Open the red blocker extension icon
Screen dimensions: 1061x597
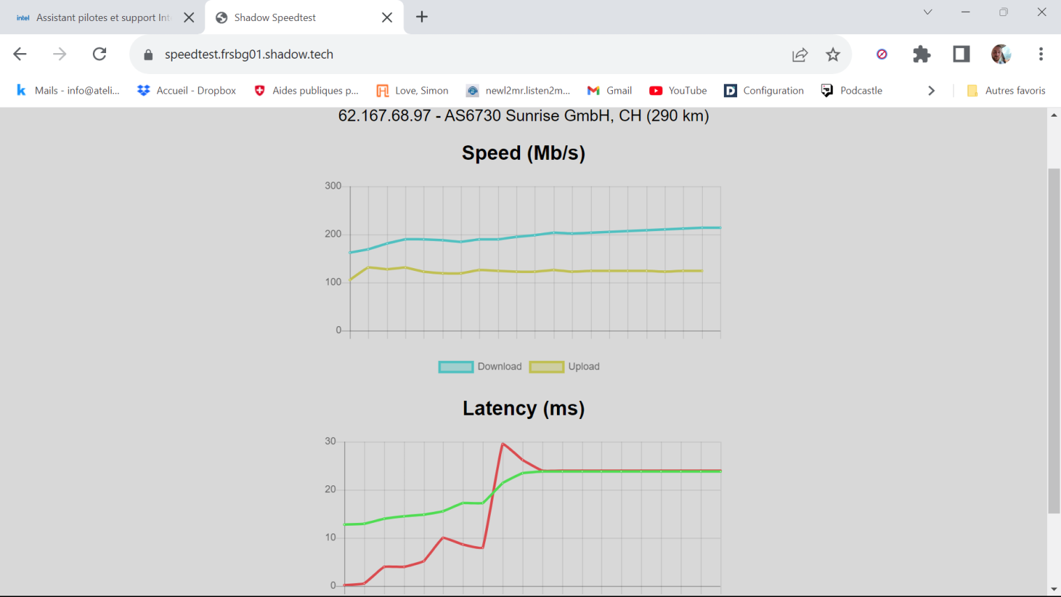[882, 54]
